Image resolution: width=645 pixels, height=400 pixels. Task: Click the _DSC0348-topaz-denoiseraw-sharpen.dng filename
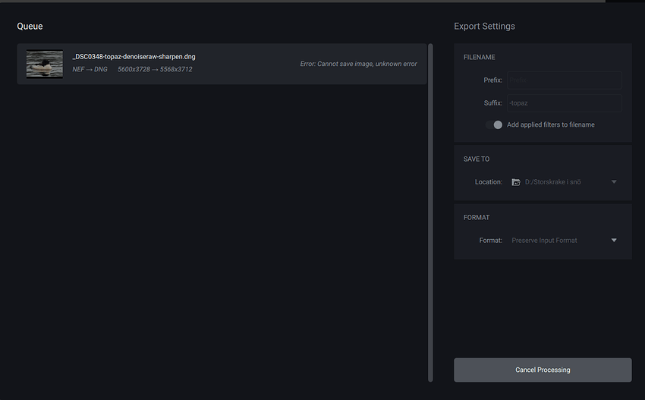click(134, 57)
